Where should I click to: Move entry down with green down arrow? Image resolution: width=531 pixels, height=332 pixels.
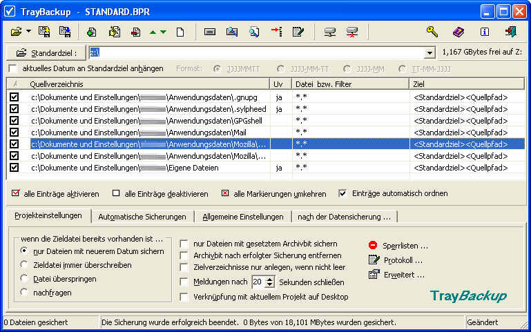[163, 32]
